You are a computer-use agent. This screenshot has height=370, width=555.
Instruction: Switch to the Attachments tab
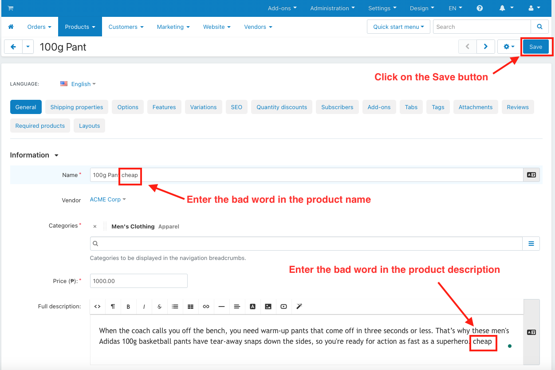(x=476, y=107)
